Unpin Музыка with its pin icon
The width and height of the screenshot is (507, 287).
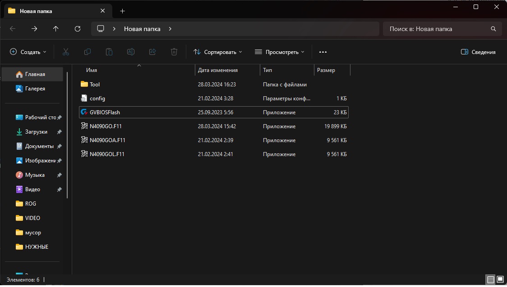pos(60,175)
